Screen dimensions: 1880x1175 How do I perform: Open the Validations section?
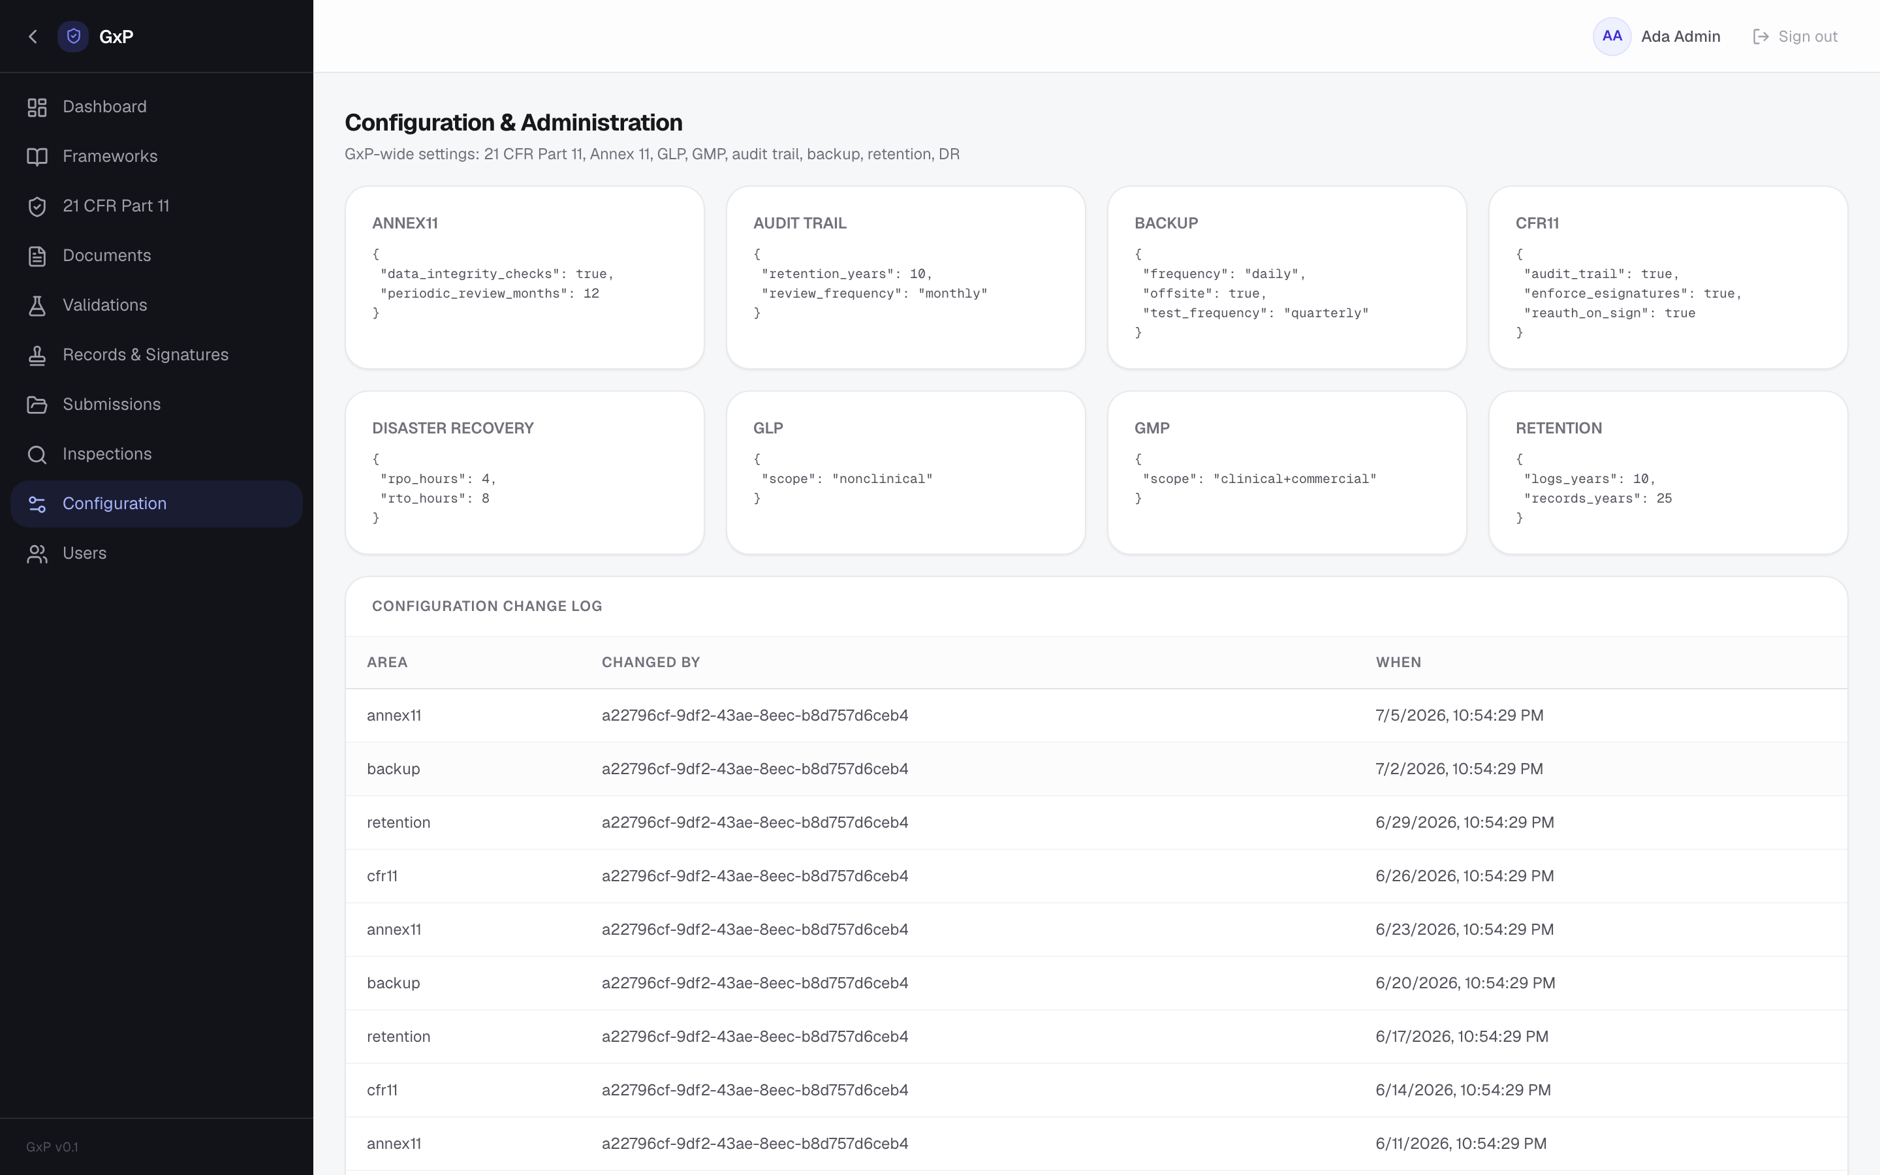tap(157, 305)
